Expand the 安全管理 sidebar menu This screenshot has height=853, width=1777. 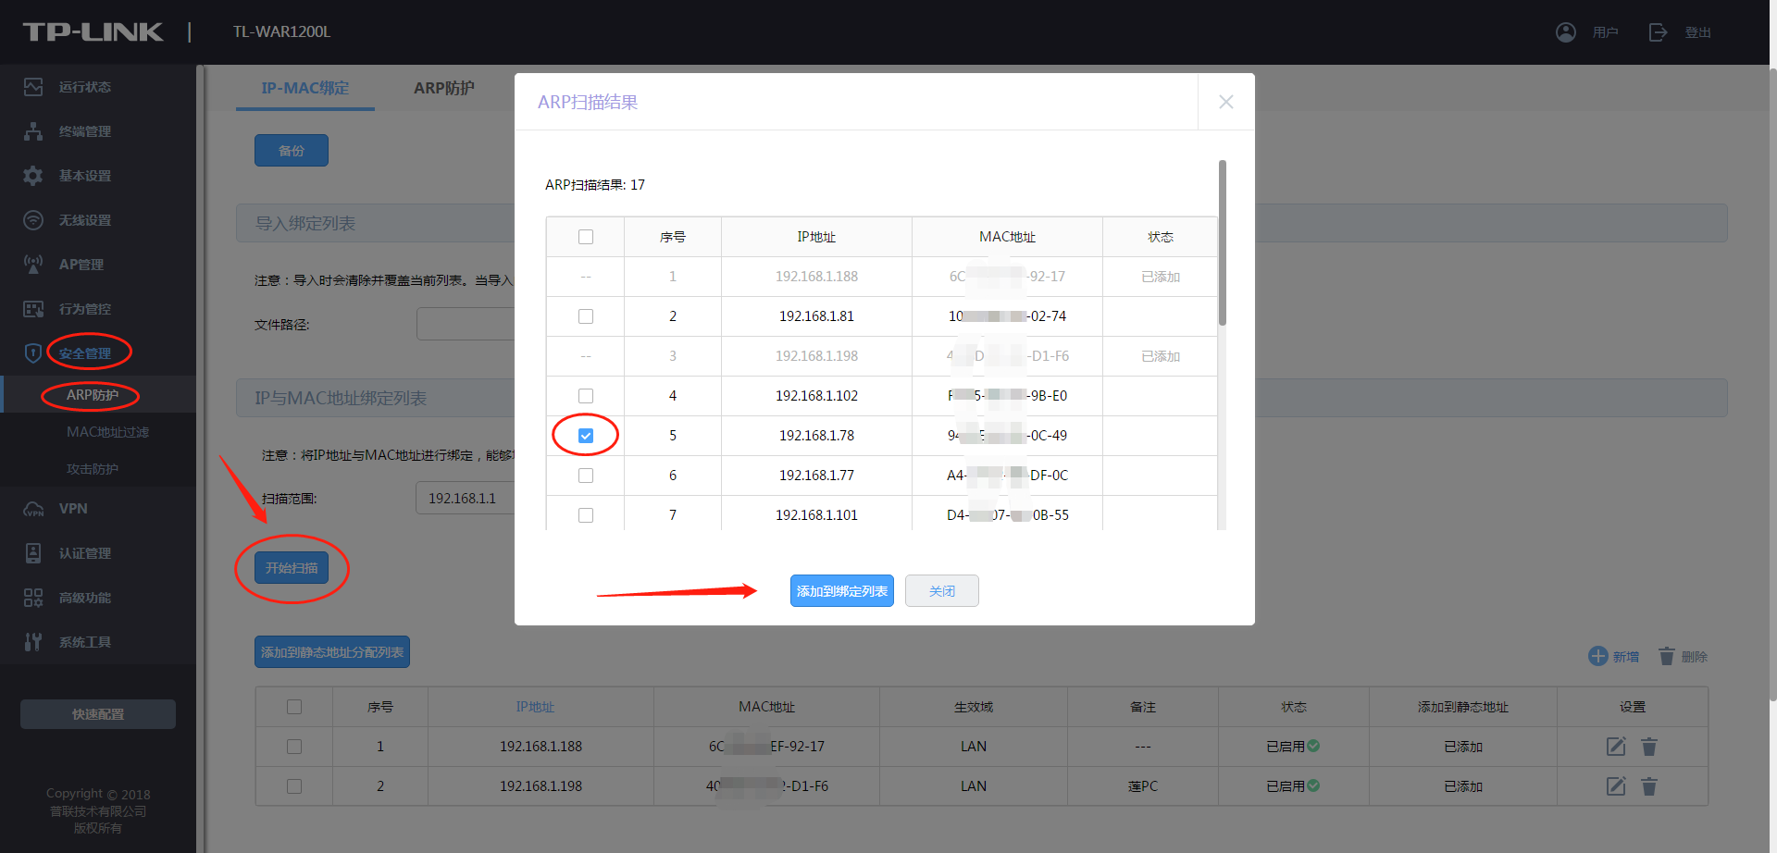[x=84, y=353]
